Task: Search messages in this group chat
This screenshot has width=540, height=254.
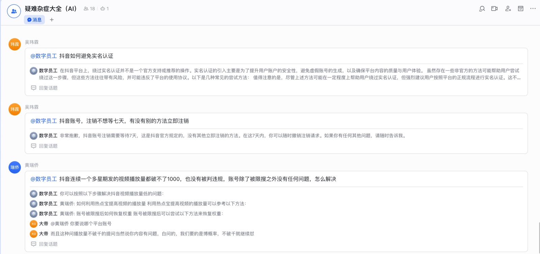Action: 482,9
